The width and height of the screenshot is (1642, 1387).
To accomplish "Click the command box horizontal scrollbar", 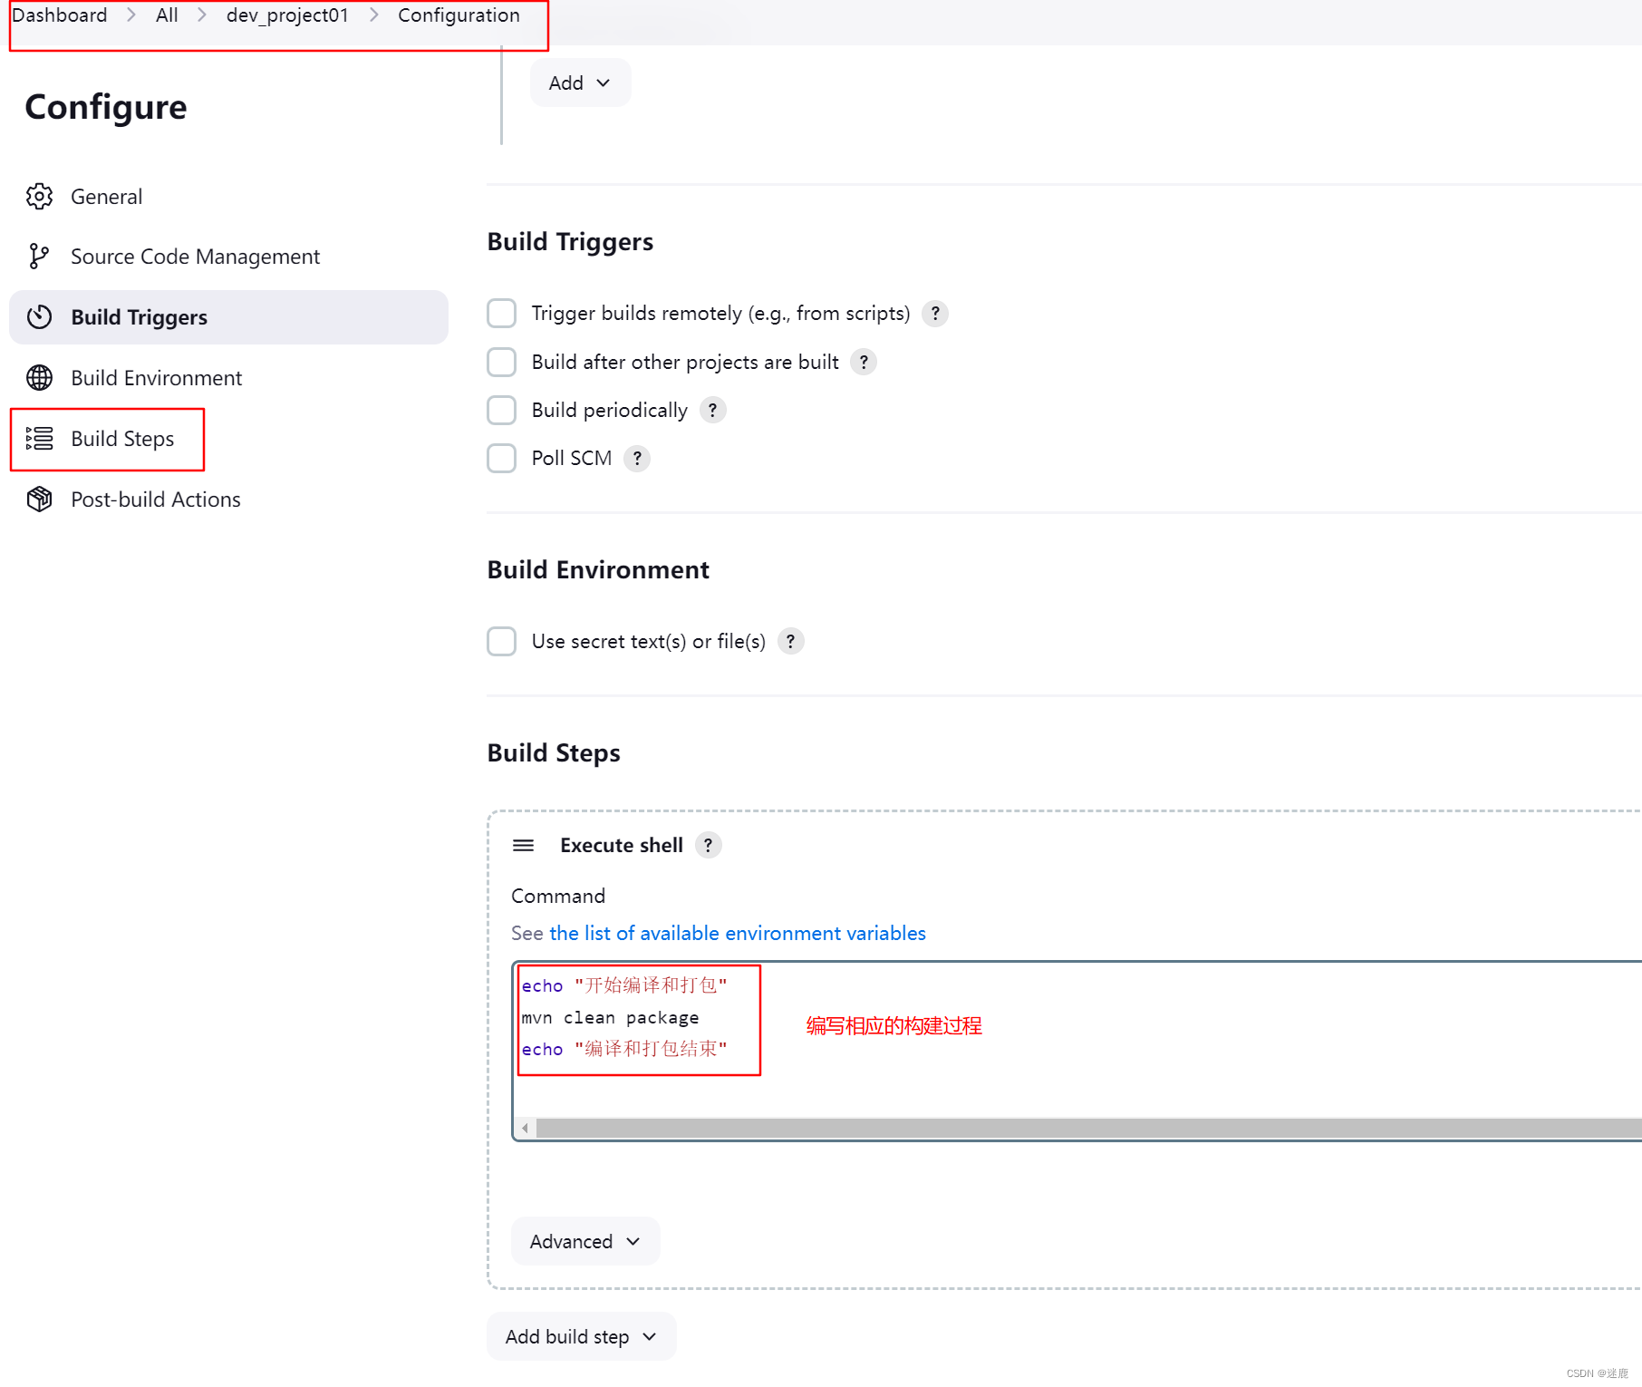I will [1087, 1129].
